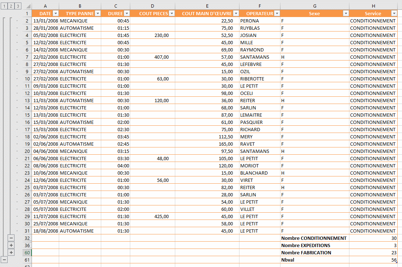The width and height of the screenshot is (402, 267).
Task: Click the Nombre CONDITIONNEMENT label cell
Action: tap(315, 238)
